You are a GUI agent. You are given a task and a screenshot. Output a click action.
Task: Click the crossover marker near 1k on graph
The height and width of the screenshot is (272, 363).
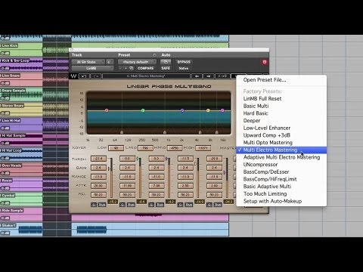(165, 132)
